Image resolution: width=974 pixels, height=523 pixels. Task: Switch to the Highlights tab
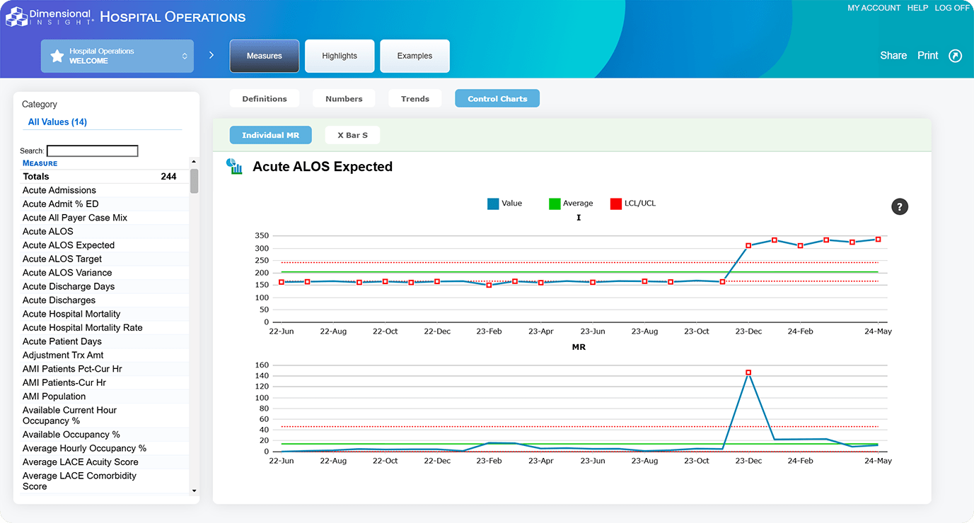(340, 56)
